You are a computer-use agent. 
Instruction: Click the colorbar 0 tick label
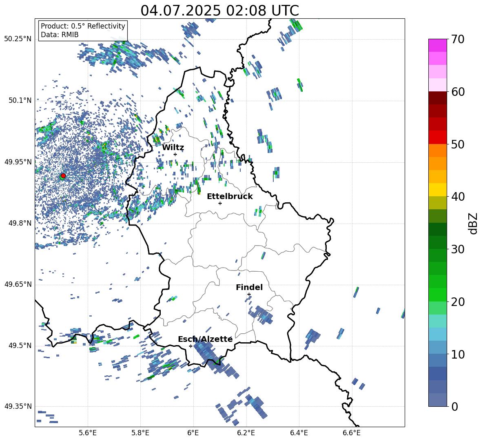(454, 406)
